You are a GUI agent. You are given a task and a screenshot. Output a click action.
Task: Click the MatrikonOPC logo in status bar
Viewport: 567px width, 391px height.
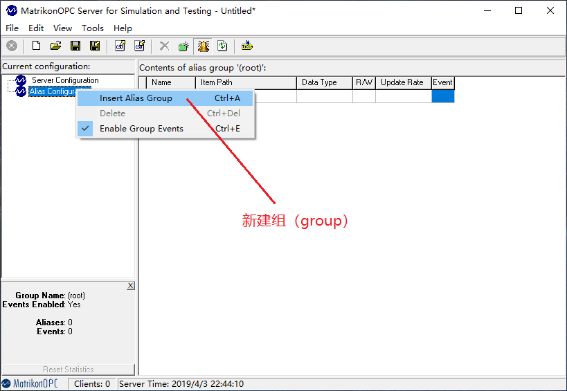pos(30,383)
